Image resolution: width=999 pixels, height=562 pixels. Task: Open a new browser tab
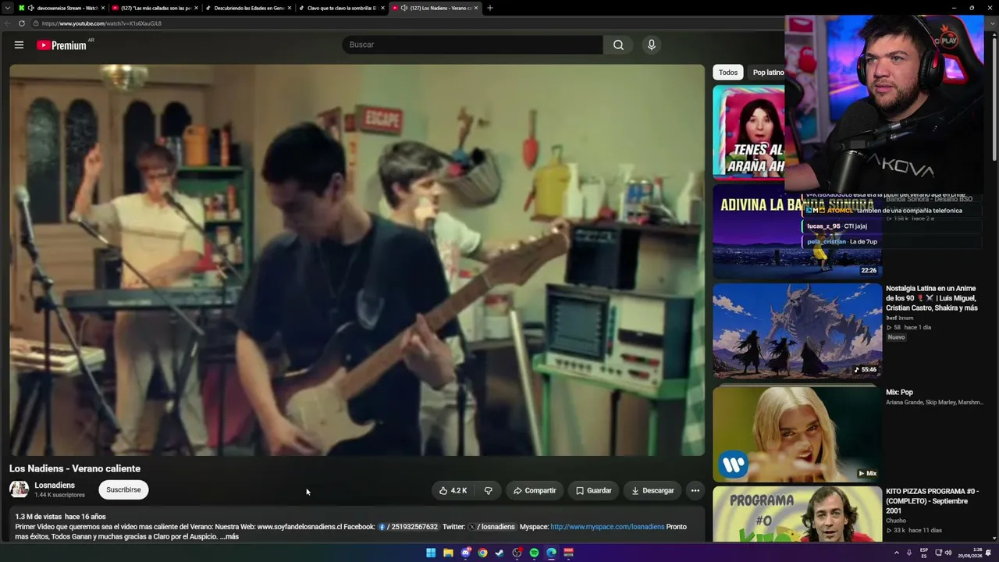tap(490, 8)
